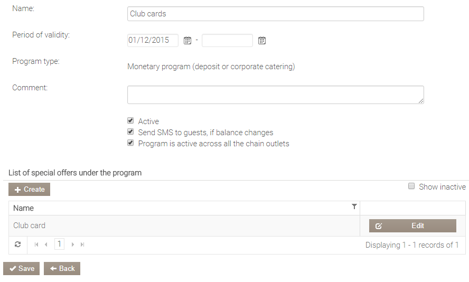Enable Show inactive checkbox
The width and height of the screenshot is (469, 282).
pyautogui.click(x=411, y=186)
